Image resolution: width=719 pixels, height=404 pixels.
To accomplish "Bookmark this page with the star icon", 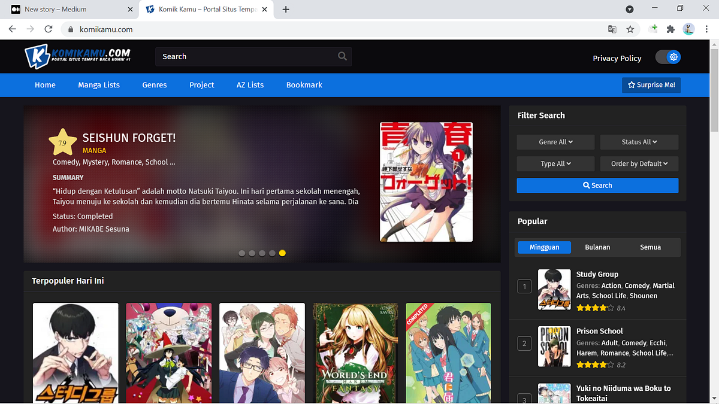I will (630, 29).
